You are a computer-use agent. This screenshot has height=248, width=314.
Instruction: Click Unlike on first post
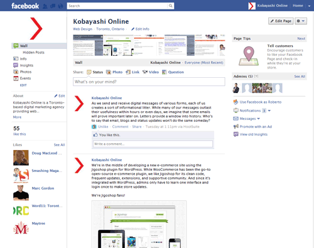pos(103,127)
